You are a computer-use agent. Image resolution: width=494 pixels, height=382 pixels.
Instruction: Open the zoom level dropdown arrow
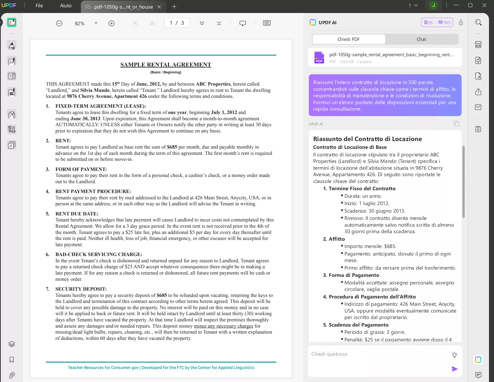96,23
